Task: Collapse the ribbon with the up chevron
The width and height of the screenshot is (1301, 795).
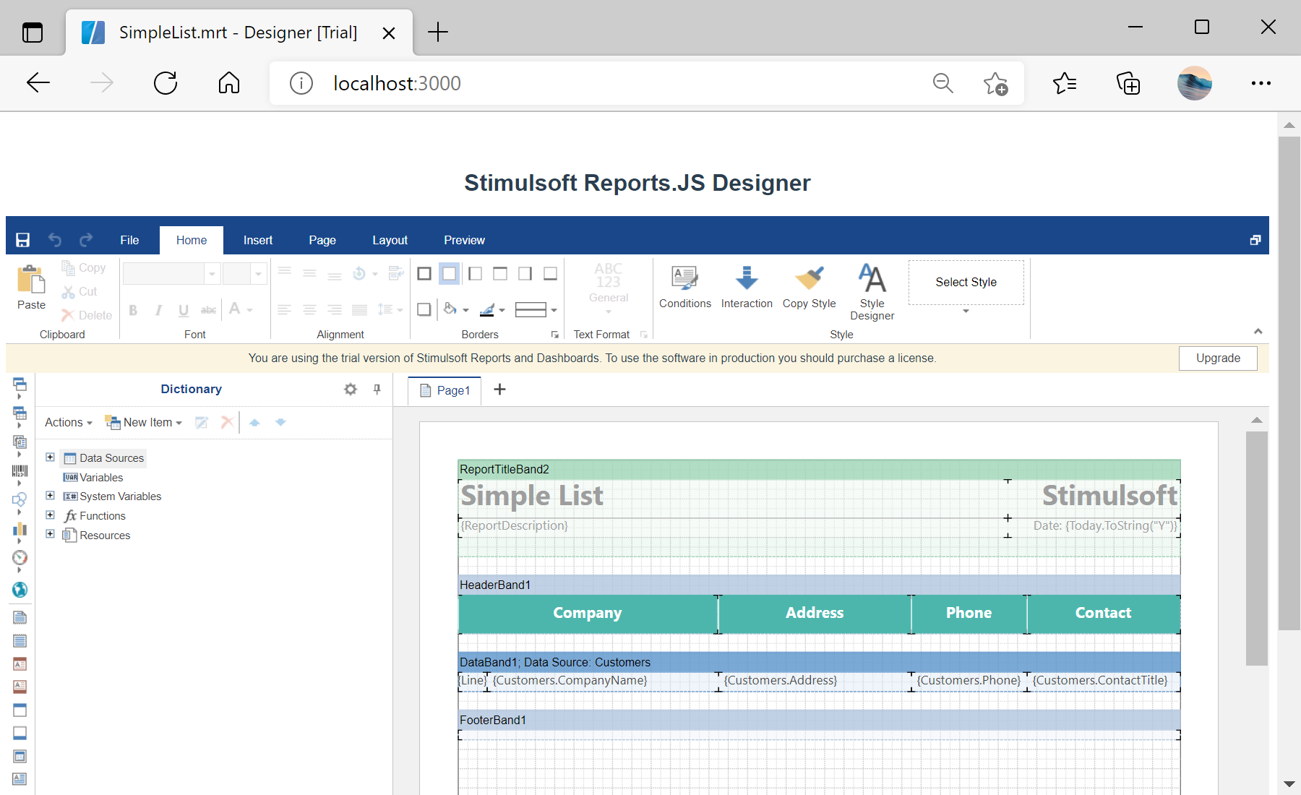Action: [1258, 331]
